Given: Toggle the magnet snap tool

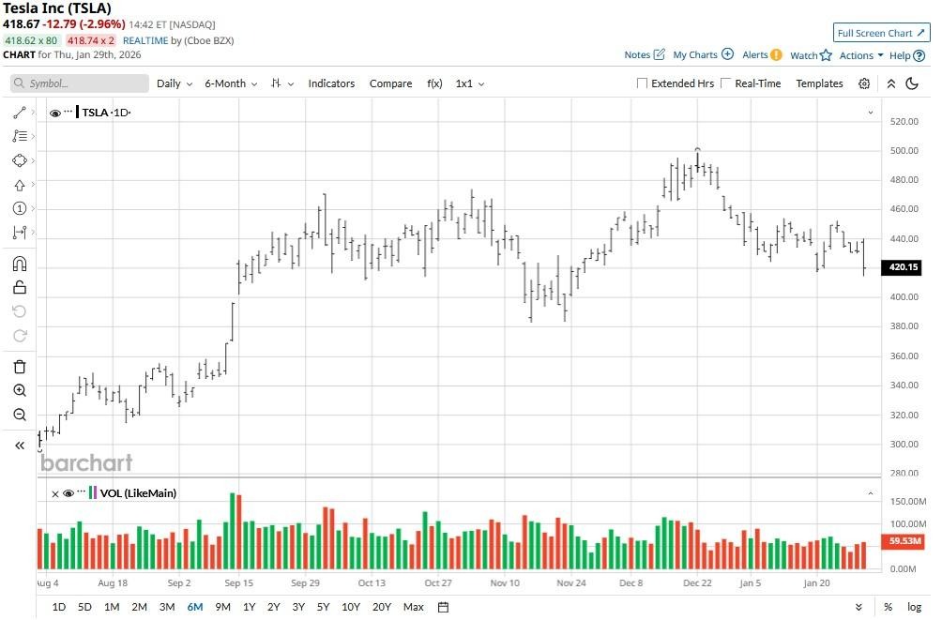Looking at the screenshot, I should 19,264.
